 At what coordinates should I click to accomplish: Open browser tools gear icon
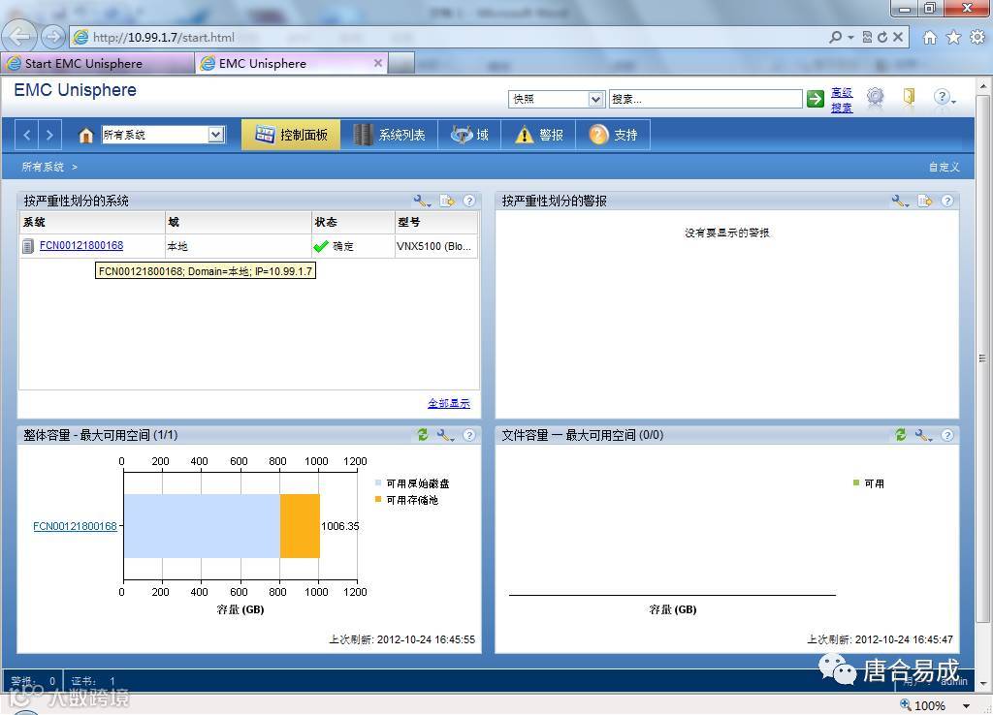[977, 38]
